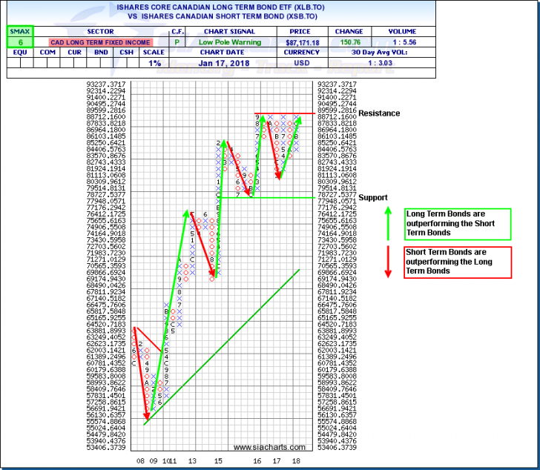This screenshot has height=470, width=540.
Task: Click the green Long Term Bonds outperforming legend box
Action: click(x=458, y=224)
